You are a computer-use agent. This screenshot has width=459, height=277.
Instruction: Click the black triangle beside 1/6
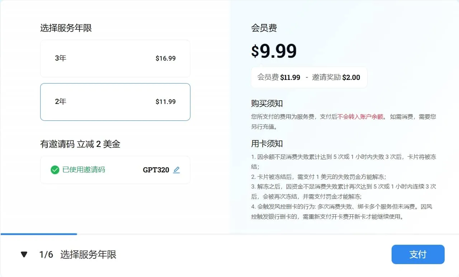click(x=24, y=255)
